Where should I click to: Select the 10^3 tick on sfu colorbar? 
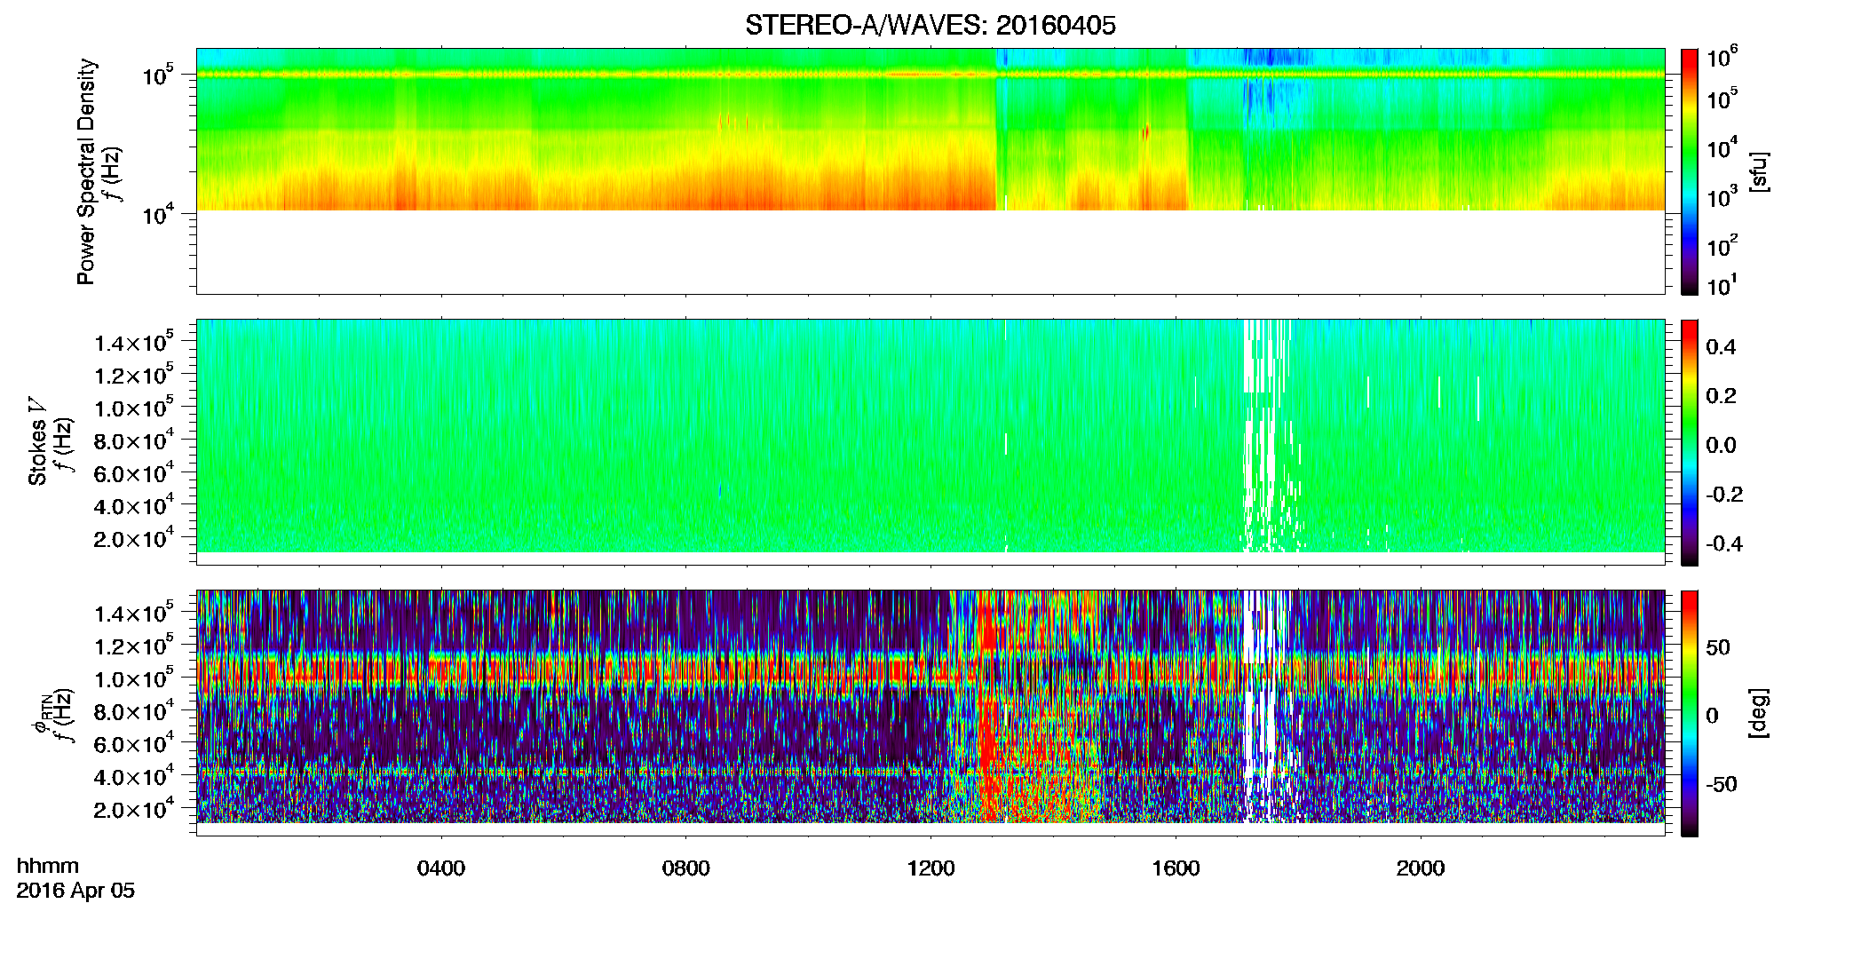click(1722, 197)
